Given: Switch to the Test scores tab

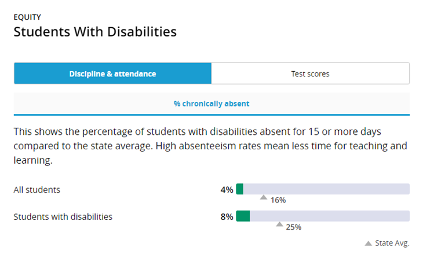Looking at the screenshot, I should [x=310, y=73].
